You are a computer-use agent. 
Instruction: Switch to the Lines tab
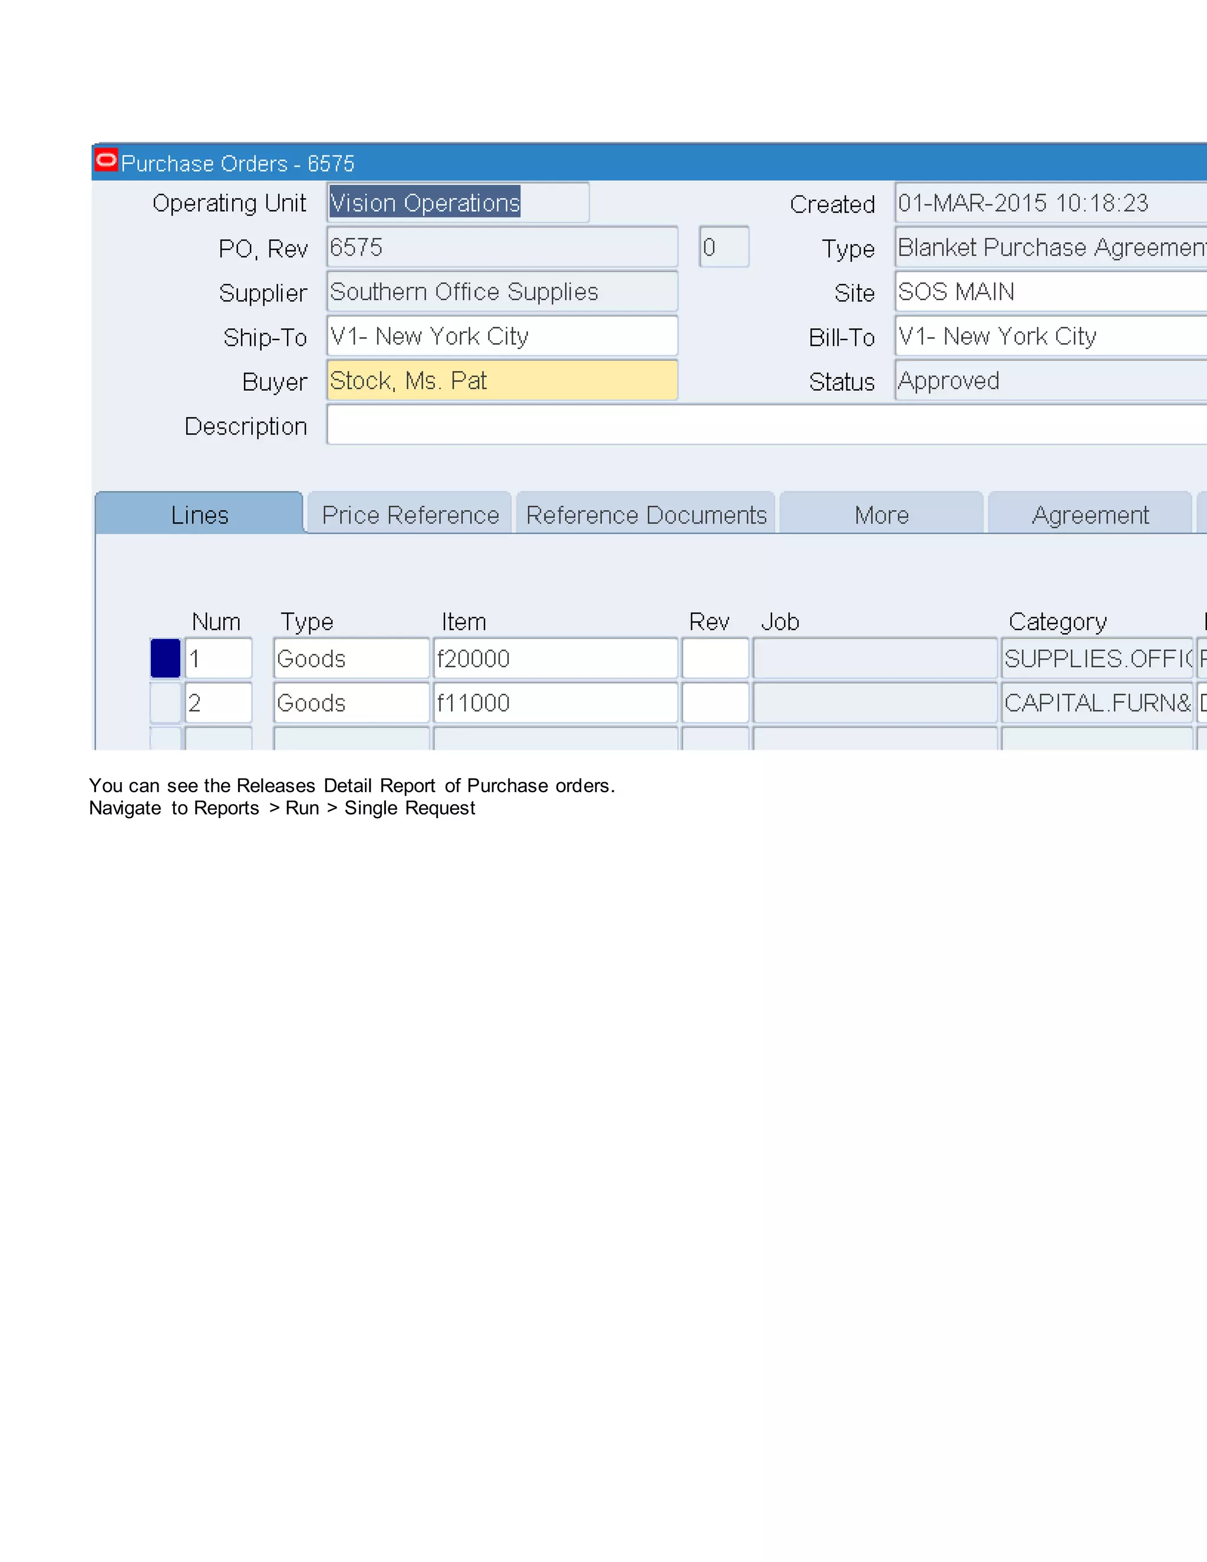point(200,513)
